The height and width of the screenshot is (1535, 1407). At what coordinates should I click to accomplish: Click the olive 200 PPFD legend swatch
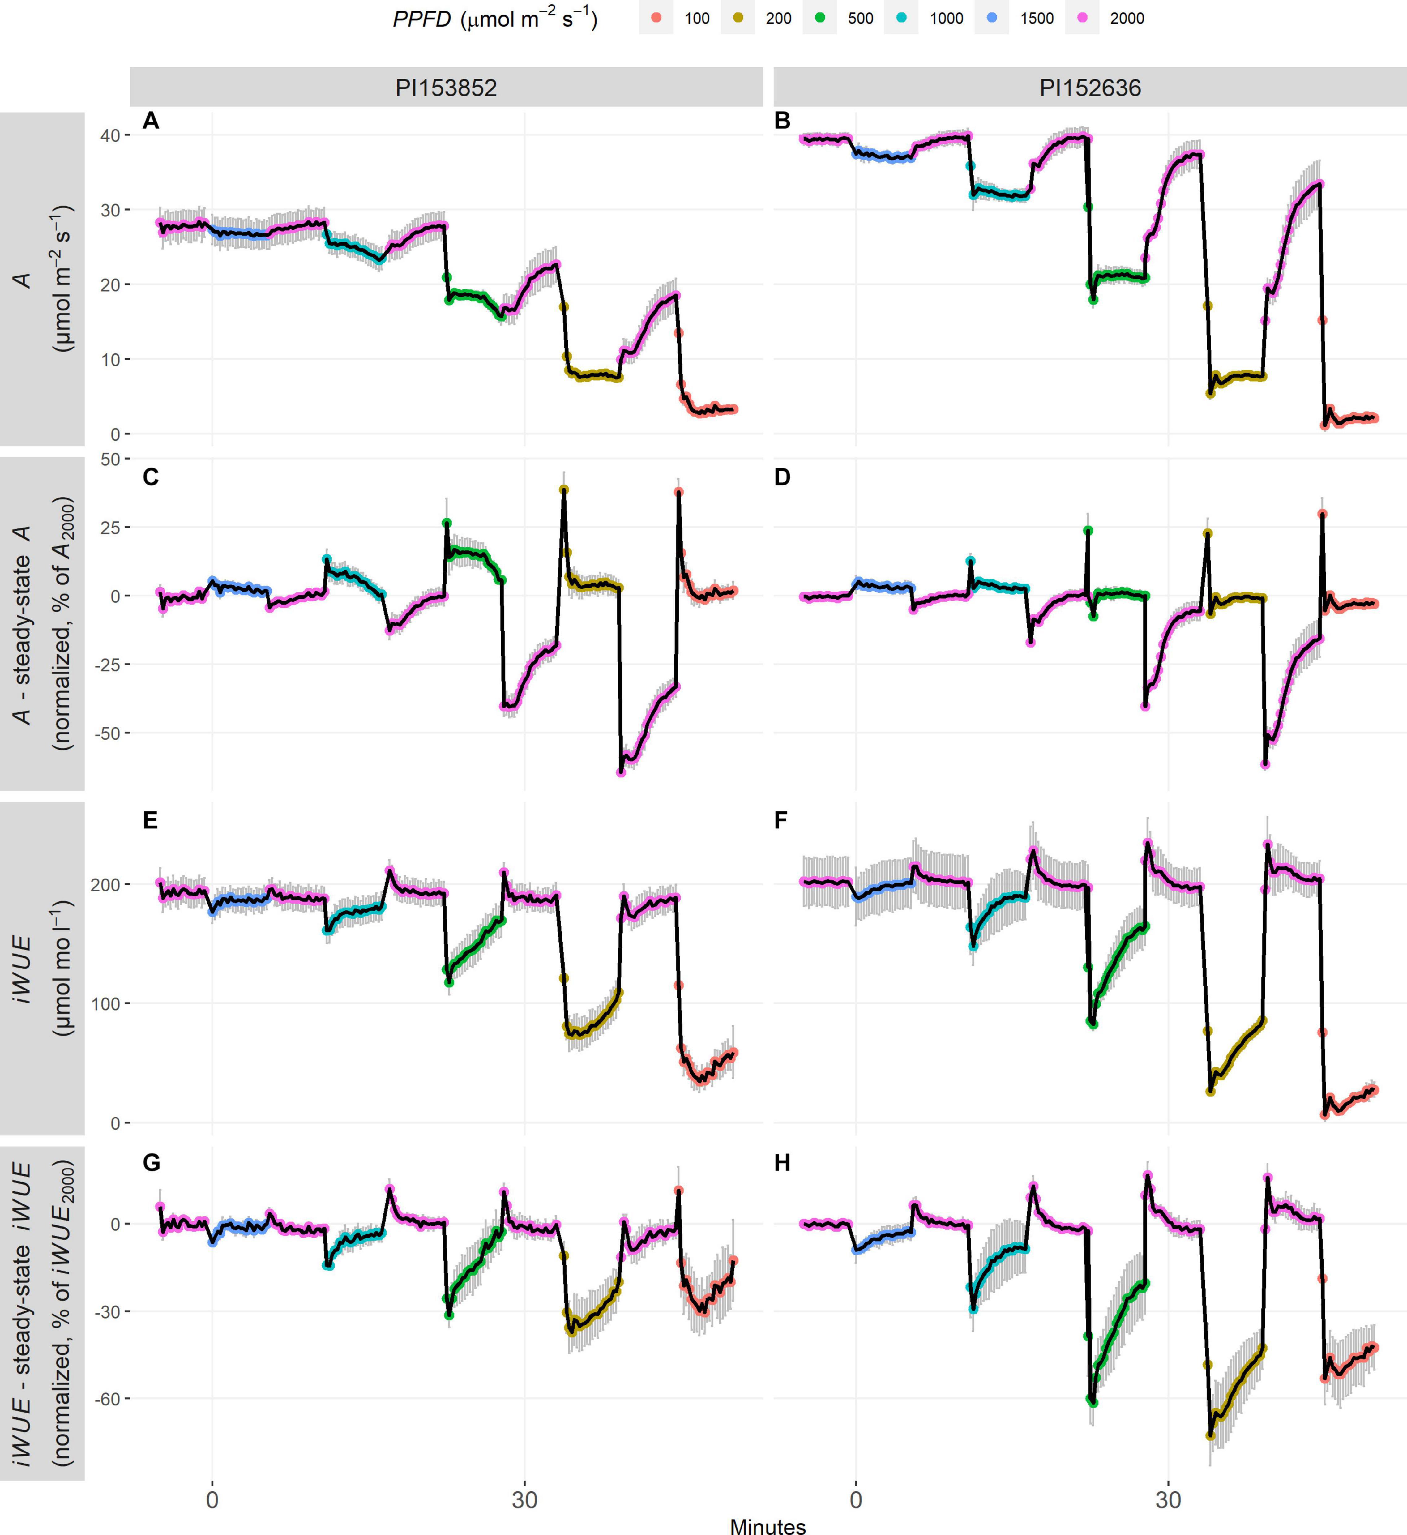(738, 18)
